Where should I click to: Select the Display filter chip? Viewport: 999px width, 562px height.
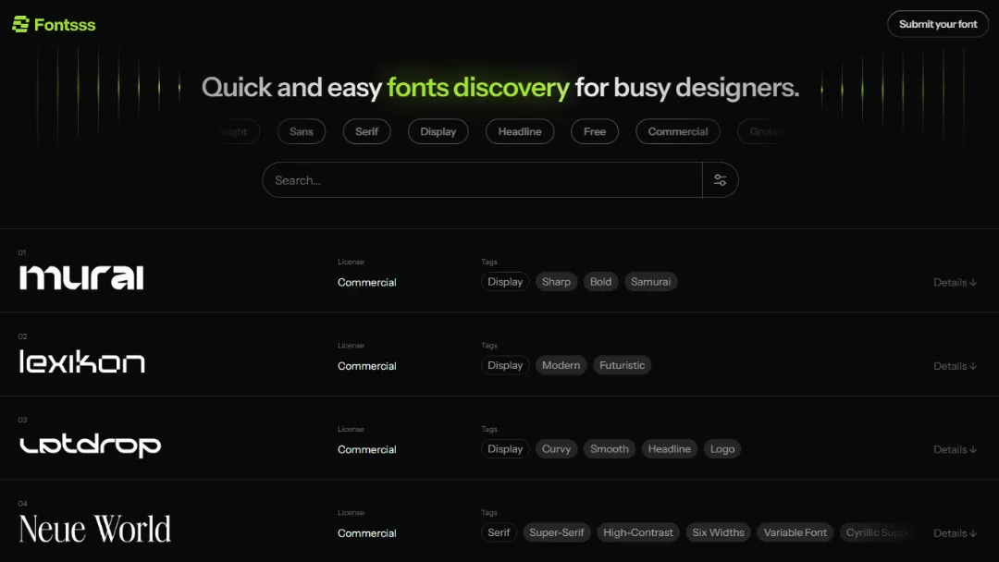point(438,131)
